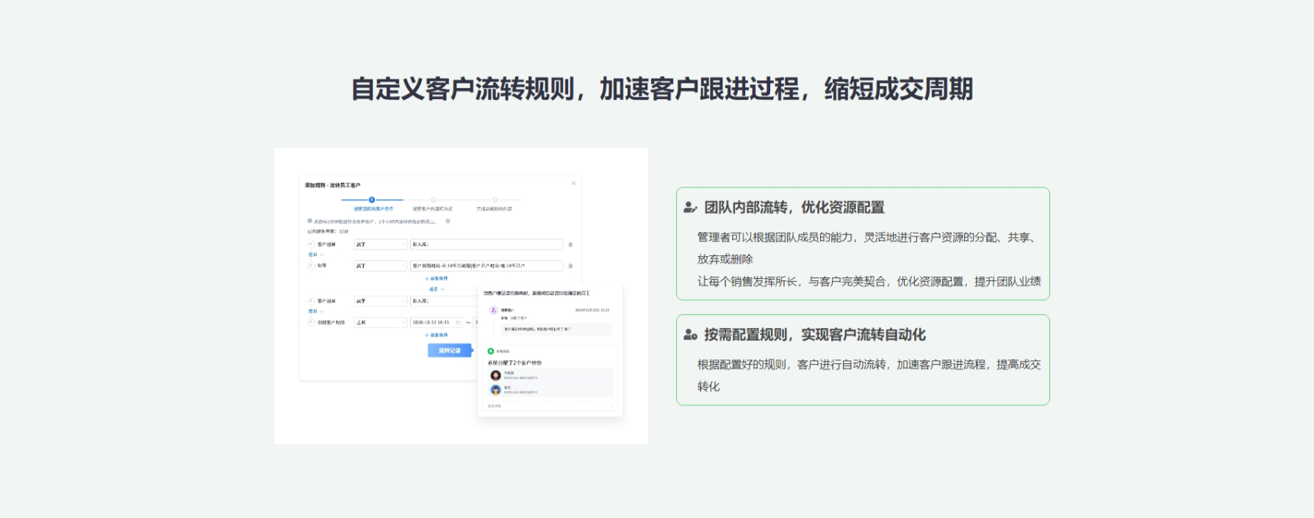1314x518 pixels.
Task: Open calendar icon in the start date field
Action: click(458, 323)
